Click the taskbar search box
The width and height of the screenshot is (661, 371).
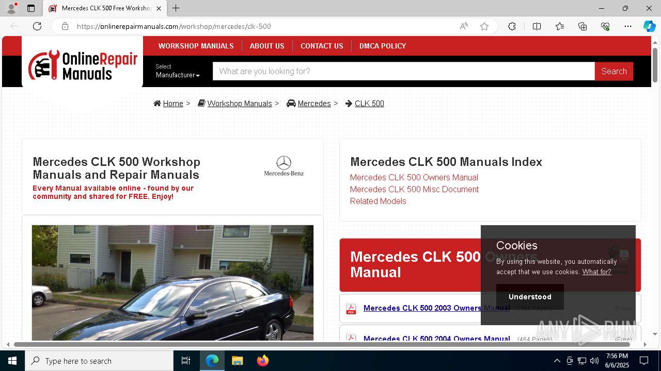coord(99,361)
